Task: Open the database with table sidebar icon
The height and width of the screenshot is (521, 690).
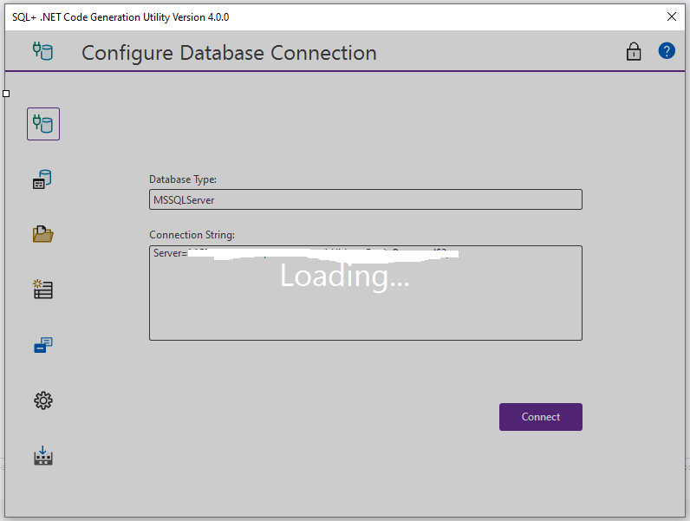Action: pos(42,179)
